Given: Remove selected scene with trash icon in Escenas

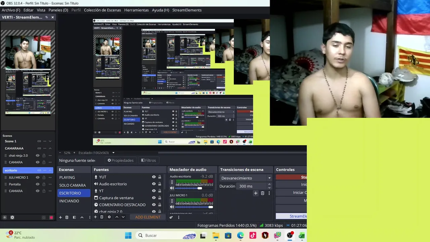Looking at the screenshot, I should (x=67, y=217).
